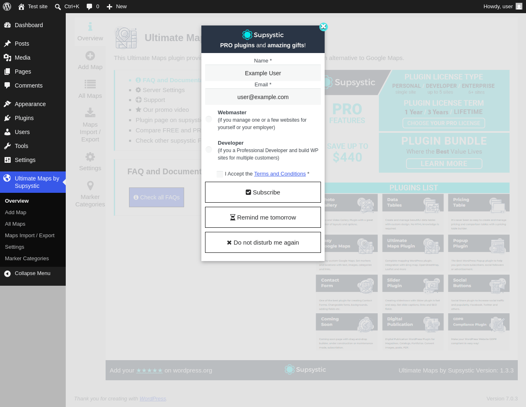The image size is (526, 407).
Task: Click the Users person icon
Action: point(7,132)
